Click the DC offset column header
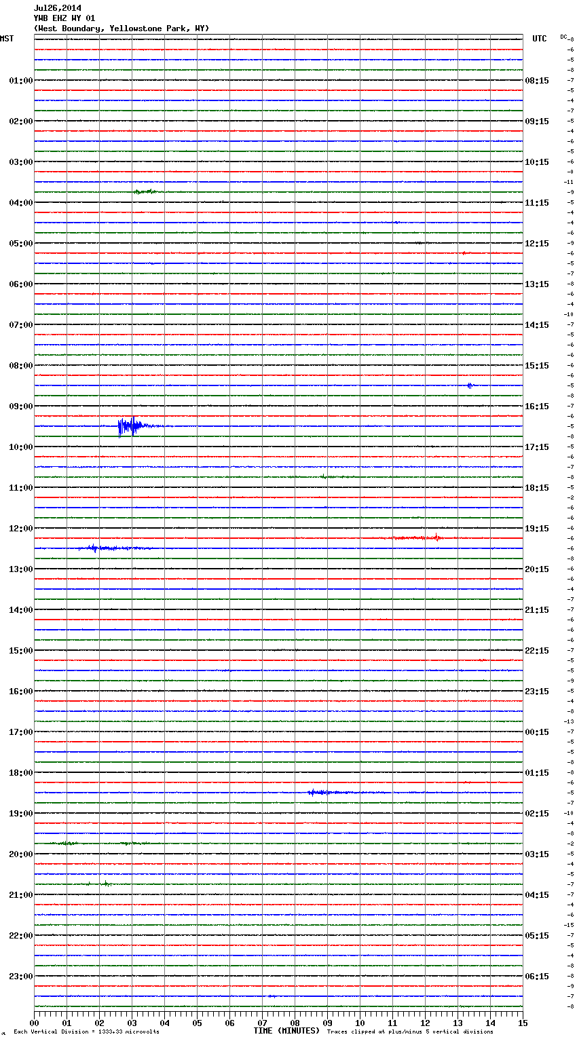577x1041 pixels. point(563,37)
